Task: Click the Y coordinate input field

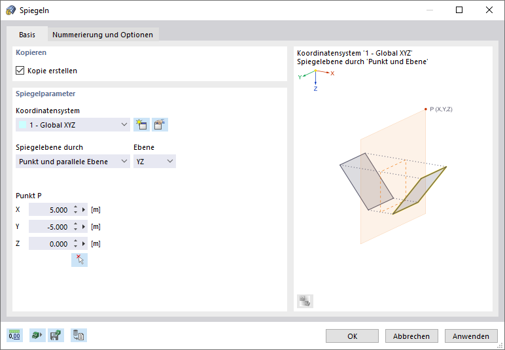Action: [x=50, y=226]
